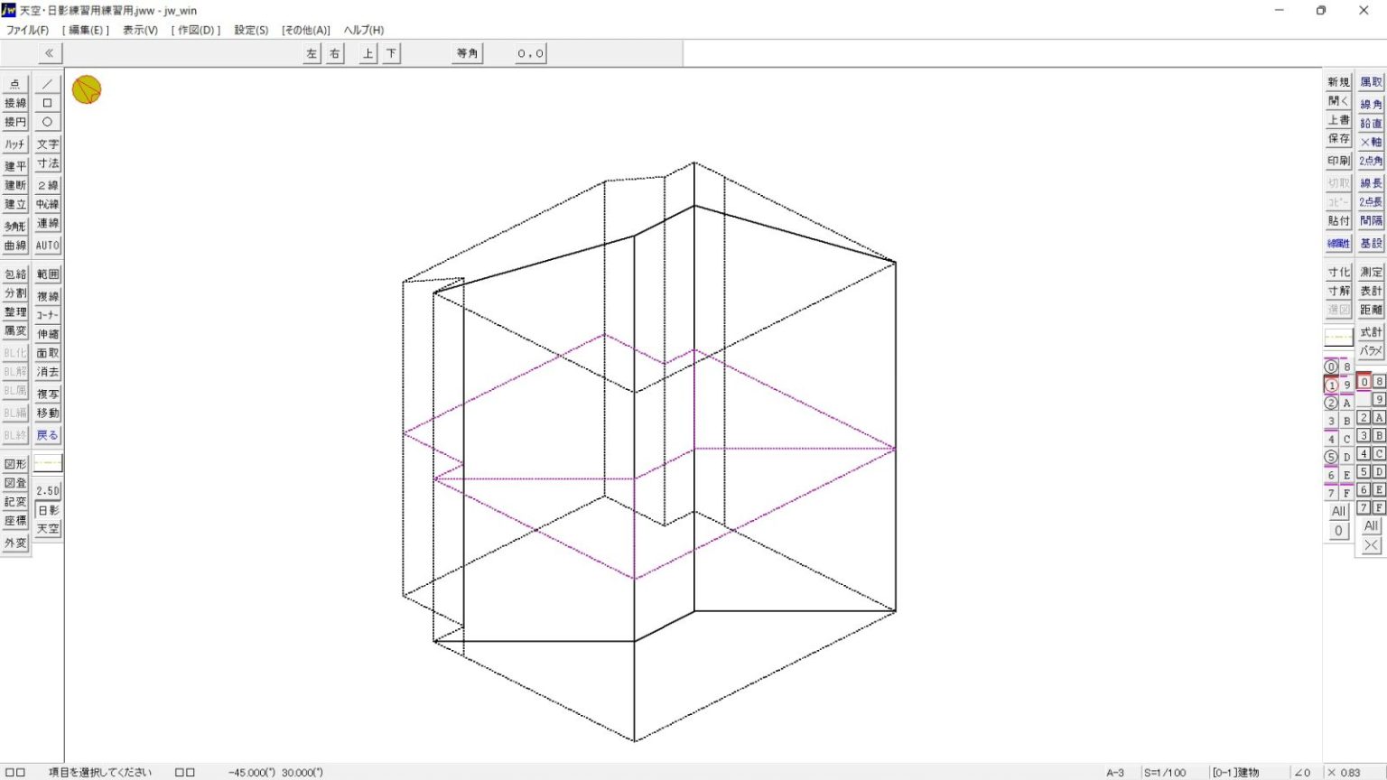
Task: Toggle layer 2 circled button
Action: click(1331, 404)
